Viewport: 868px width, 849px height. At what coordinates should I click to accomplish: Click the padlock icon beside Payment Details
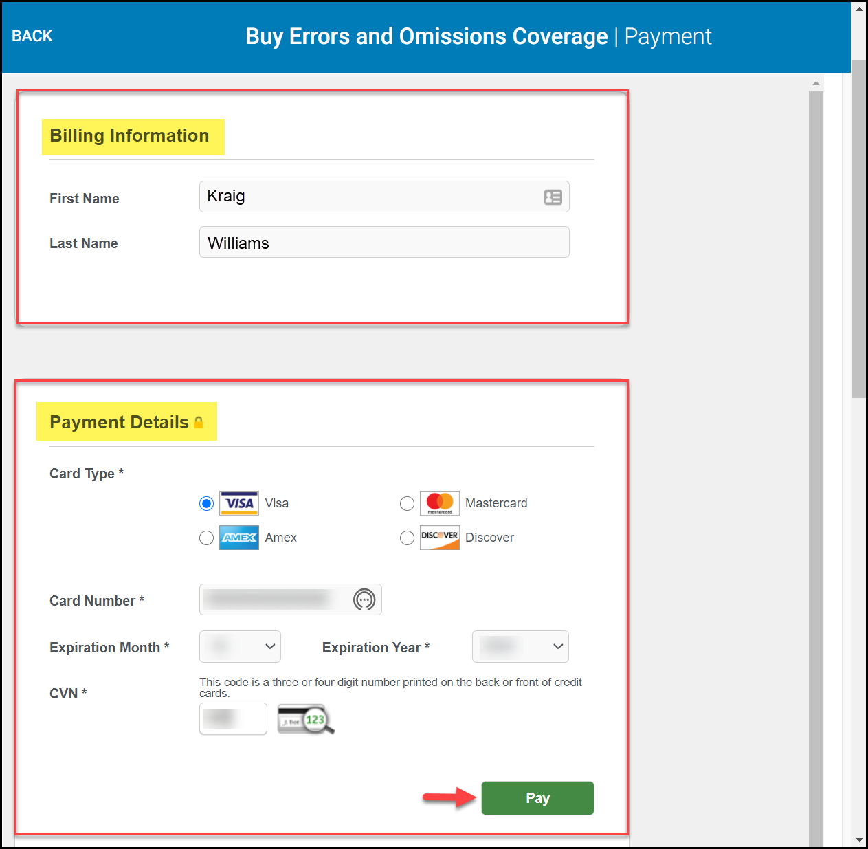199,422
